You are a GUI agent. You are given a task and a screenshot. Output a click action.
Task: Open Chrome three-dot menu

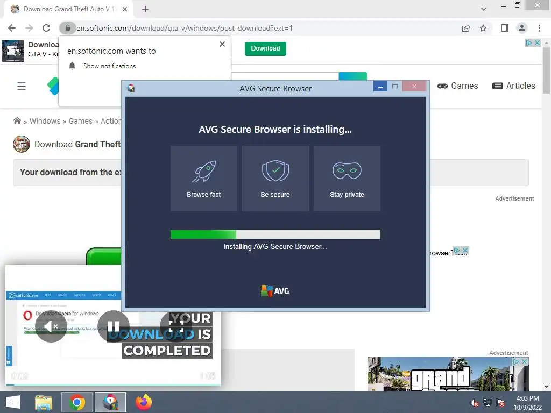(x=539, y=28)
